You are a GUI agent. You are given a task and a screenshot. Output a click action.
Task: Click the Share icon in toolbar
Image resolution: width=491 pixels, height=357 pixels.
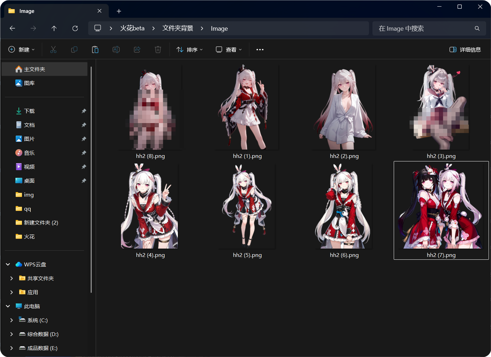(137, 50)
